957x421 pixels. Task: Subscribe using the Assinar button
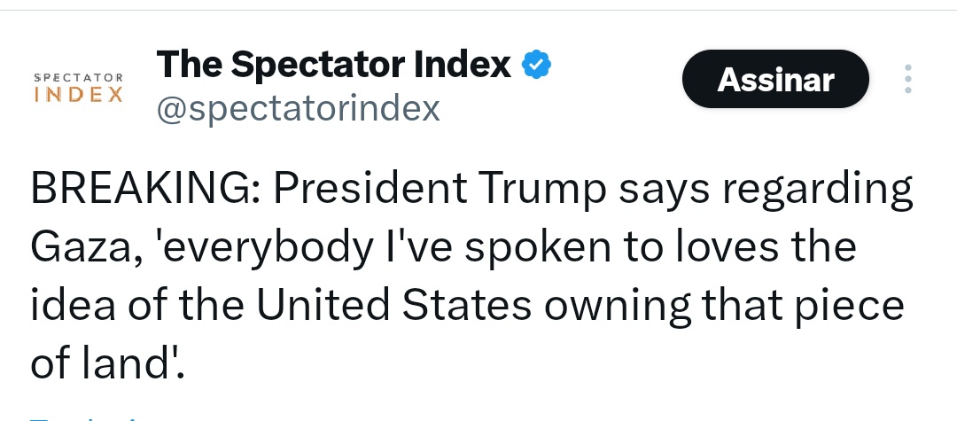[x=775, y=79]
